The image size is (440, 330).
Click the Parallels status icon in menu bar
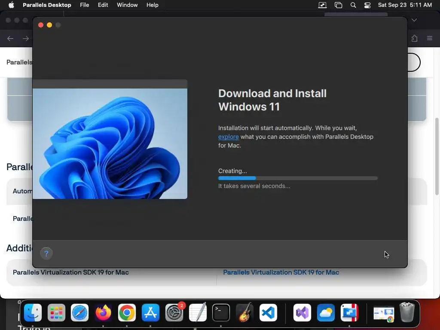[x=322, y=5]
